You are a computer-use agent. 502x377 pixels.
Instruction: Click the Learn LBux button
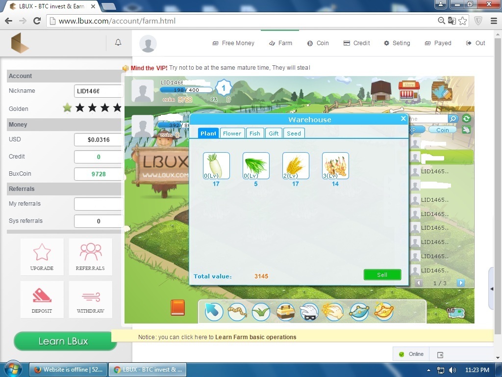point(65,341)
